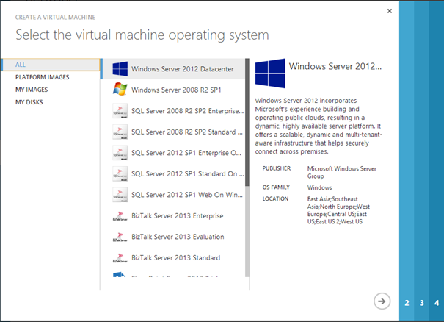Click BizTalk Server 2013 Enterprise icon
This screenshot has height=322, width=444.
120,216
